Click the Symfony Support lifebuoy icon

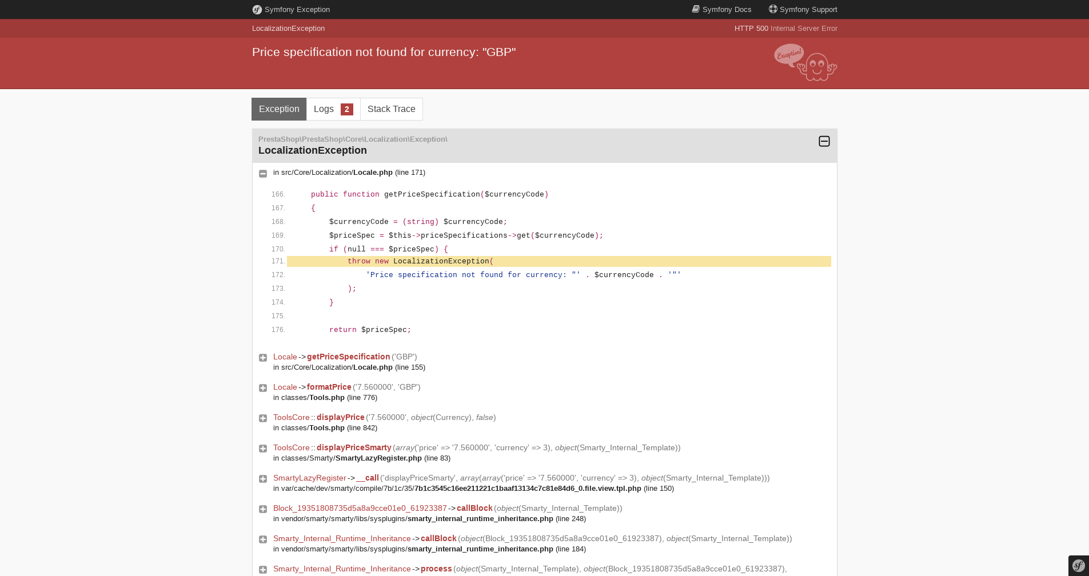point(773,9)
